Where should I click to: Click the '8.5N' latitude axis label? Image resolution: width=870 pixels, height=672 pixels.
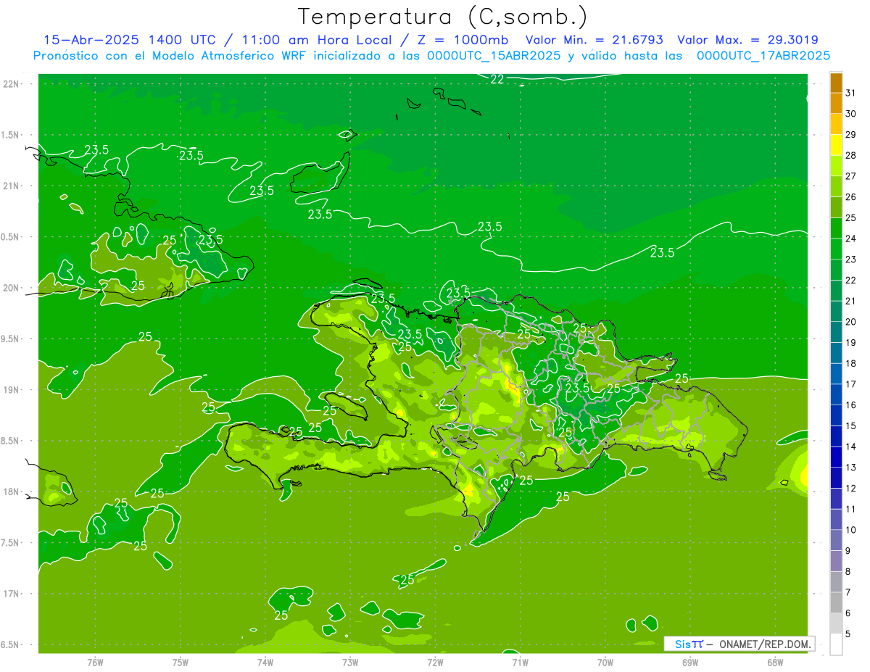point(9,441)
